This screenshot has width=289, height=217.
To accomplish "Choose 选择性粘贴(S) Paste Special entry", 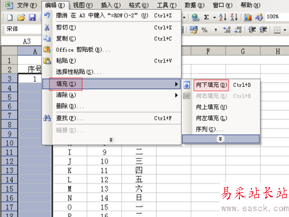I will click(x=112, y=72).
